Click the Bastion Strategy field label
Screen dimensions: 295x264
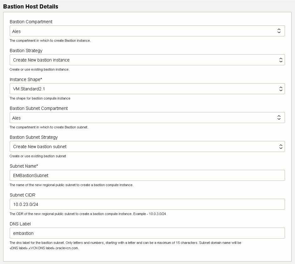click(26, 51)
